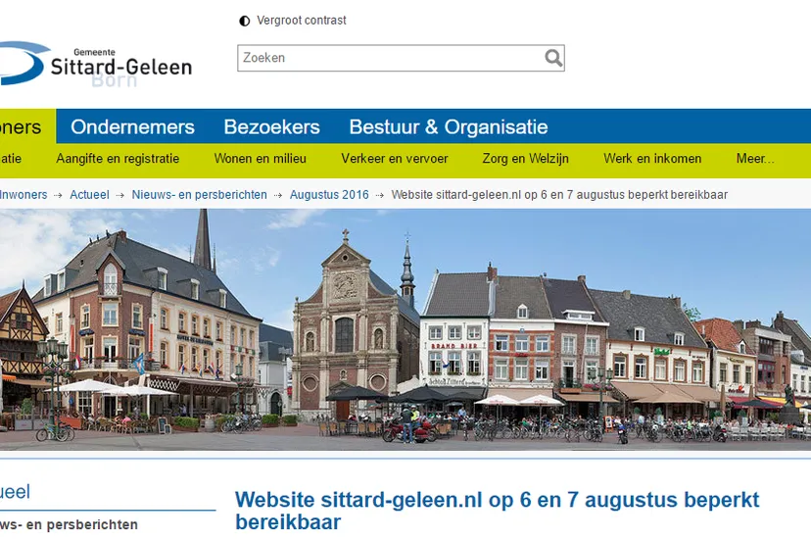
Task: Open Zorg en Welzijn submenu
Action: (x=526, y=159)
